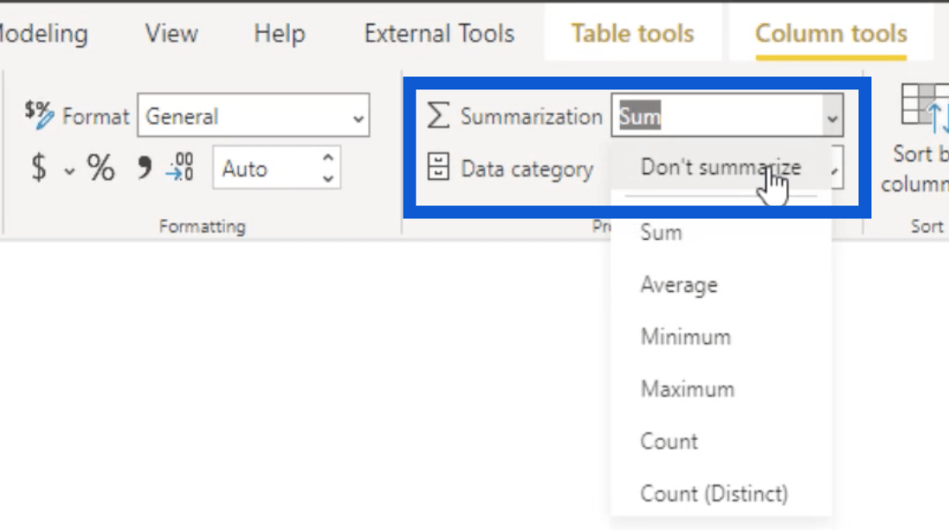Click the Data category label
Image resolution: width=949 pixels, height=530 pixels.
(526, 169)
